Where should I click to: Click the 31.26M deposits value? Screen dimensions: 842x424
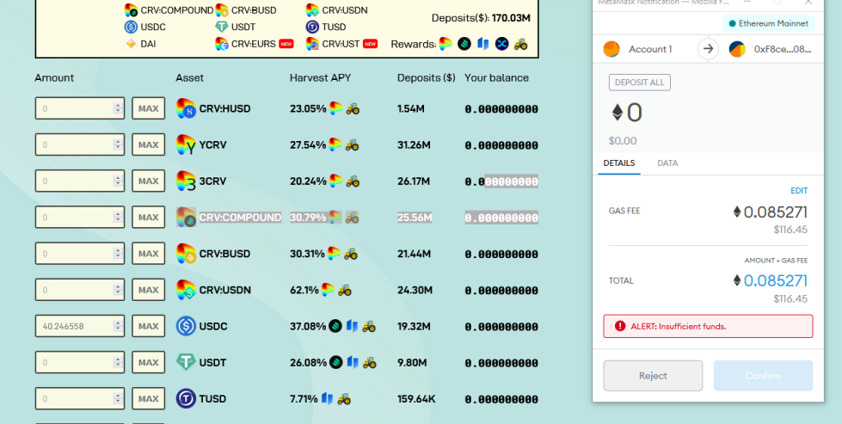pyautogui.click(x=414, y=144)
